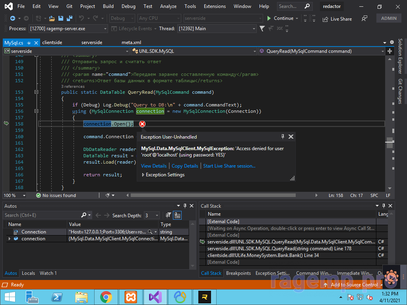This screenshot has height=305, width=407.
Task: Click Start Live Share session link
Action: 229,166
